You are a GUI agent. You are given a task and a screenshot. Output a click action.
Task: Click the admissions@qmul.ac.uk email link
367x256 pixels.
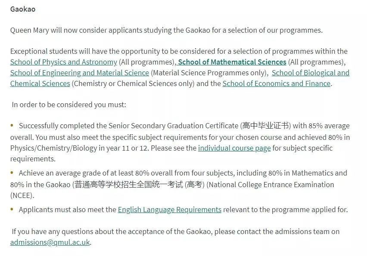tap(50, 242)
